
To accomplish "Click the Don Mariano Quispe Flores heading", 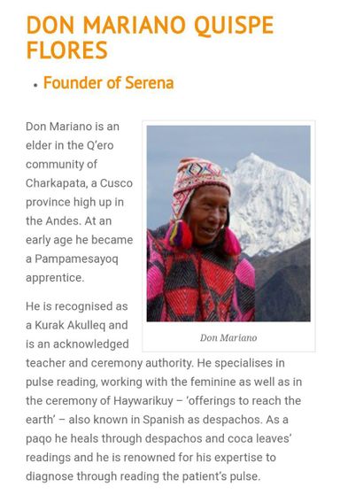I will point(150,37).
